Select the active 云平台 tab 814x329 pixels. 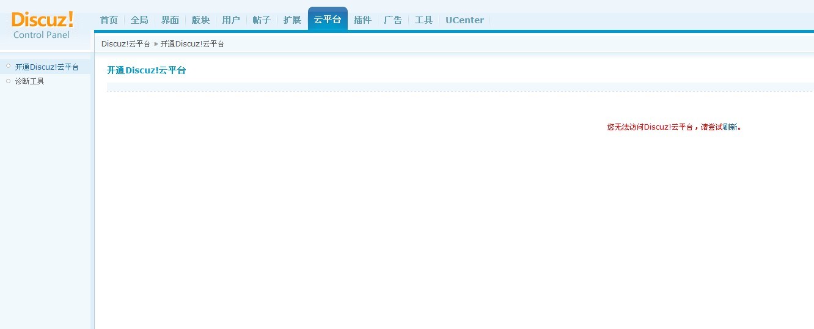tap(328, 19)
